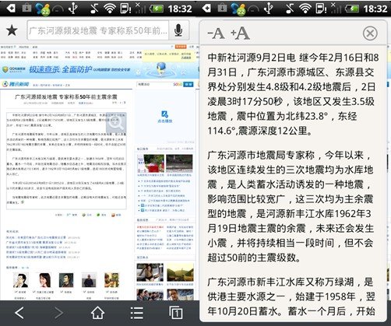Tap the battery icon in left status bar
Image resolution: width=391 pixels, height=326 pixels.
(x=157, y=9)
